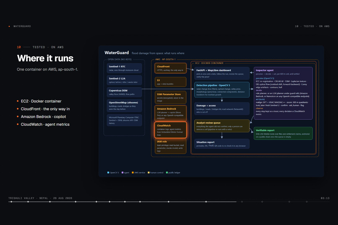Click the Verifiable report box
The height and width of the screenshot is (225, 338).
click(283, 133)
